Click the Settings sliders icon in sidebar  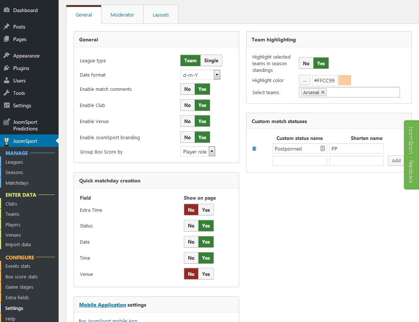point(7,105)
